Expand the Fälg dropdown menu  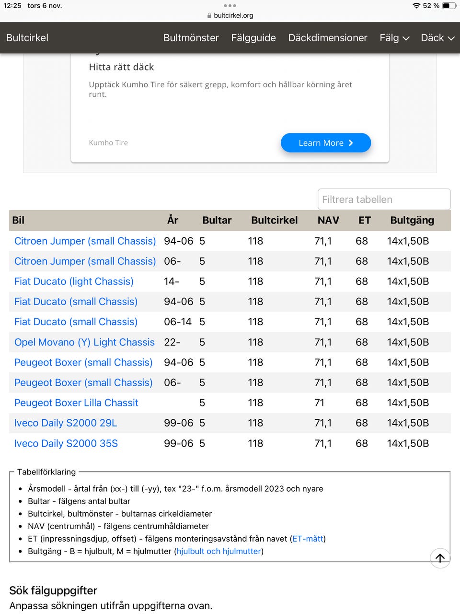(394, 38)
